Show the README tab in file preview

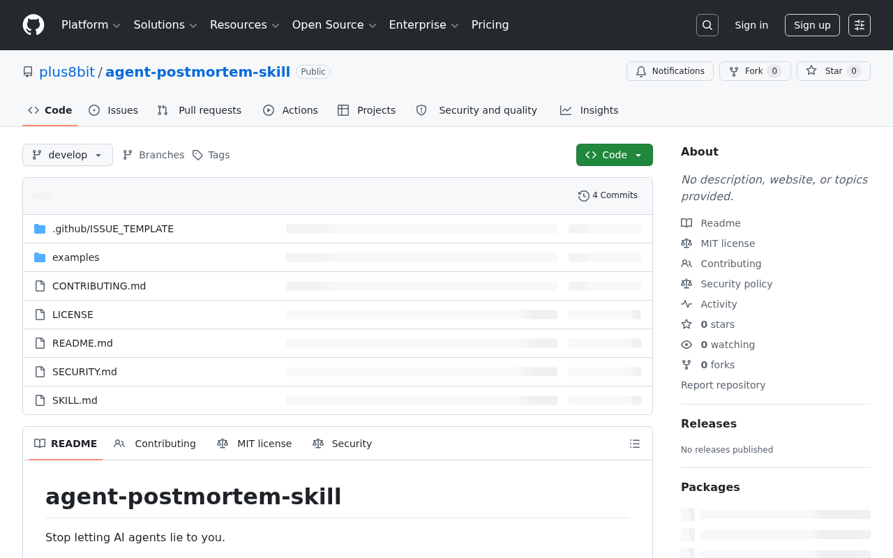[x=66, y=444]
